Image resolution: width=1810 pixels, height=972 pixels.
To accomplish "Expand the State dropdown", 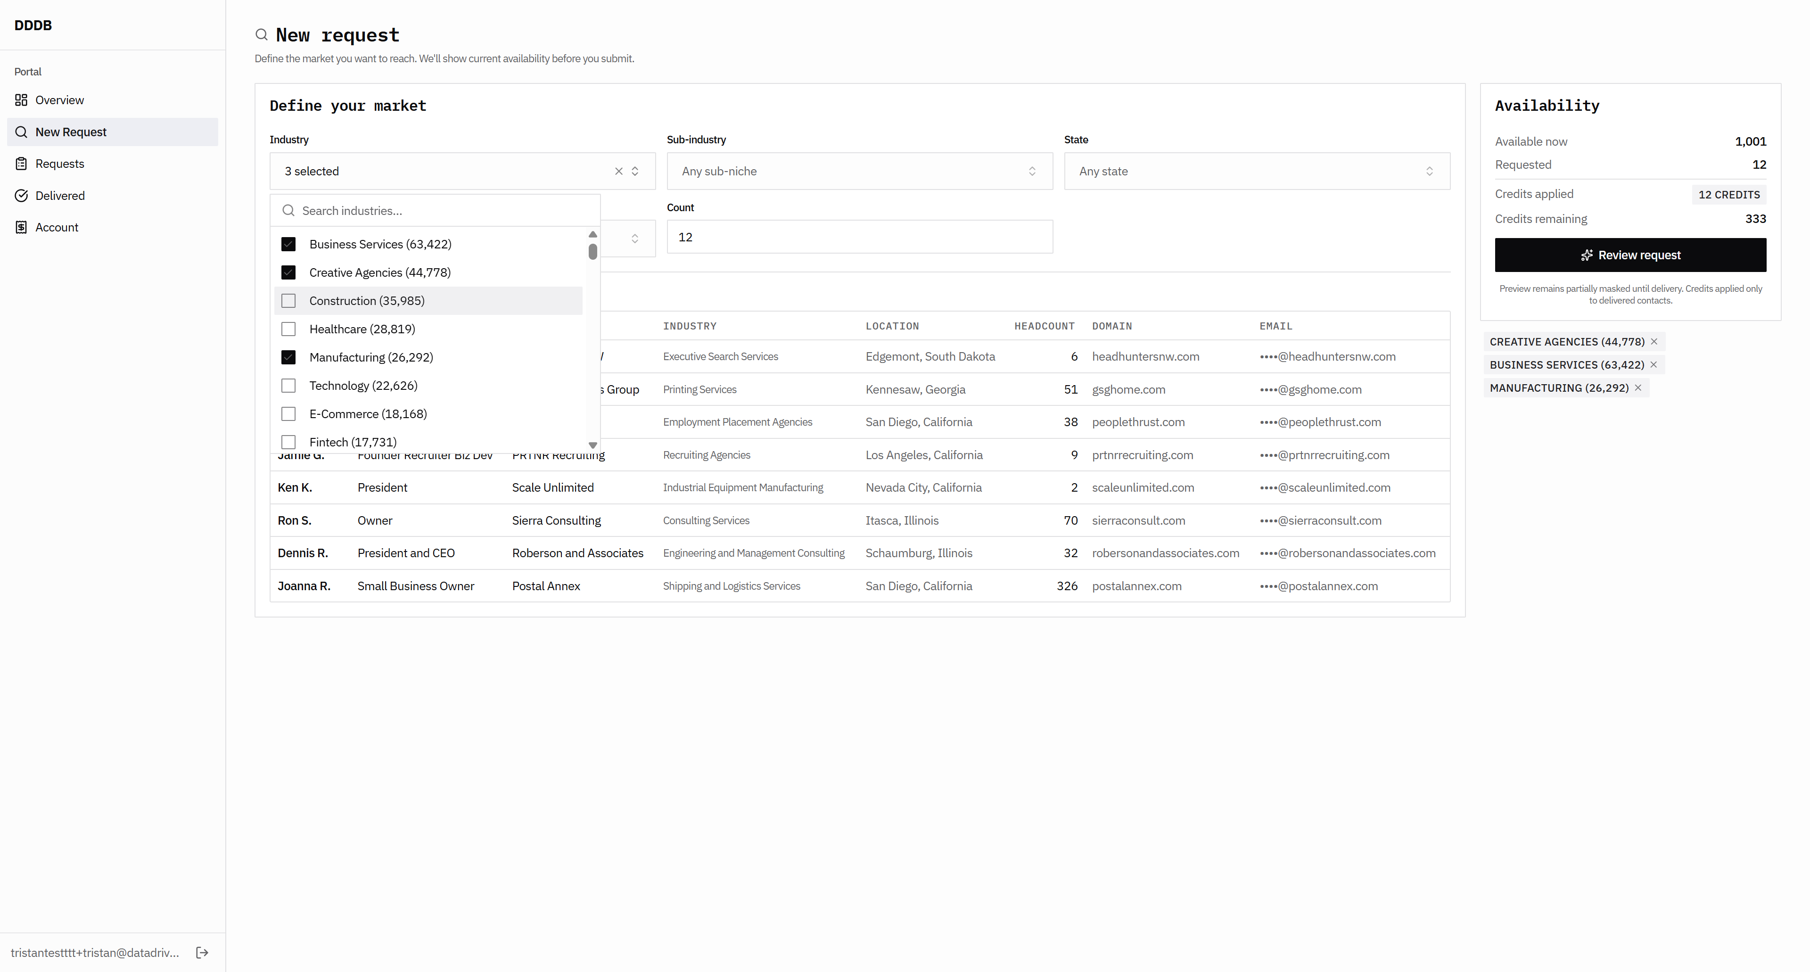I will coord(1256,171).
